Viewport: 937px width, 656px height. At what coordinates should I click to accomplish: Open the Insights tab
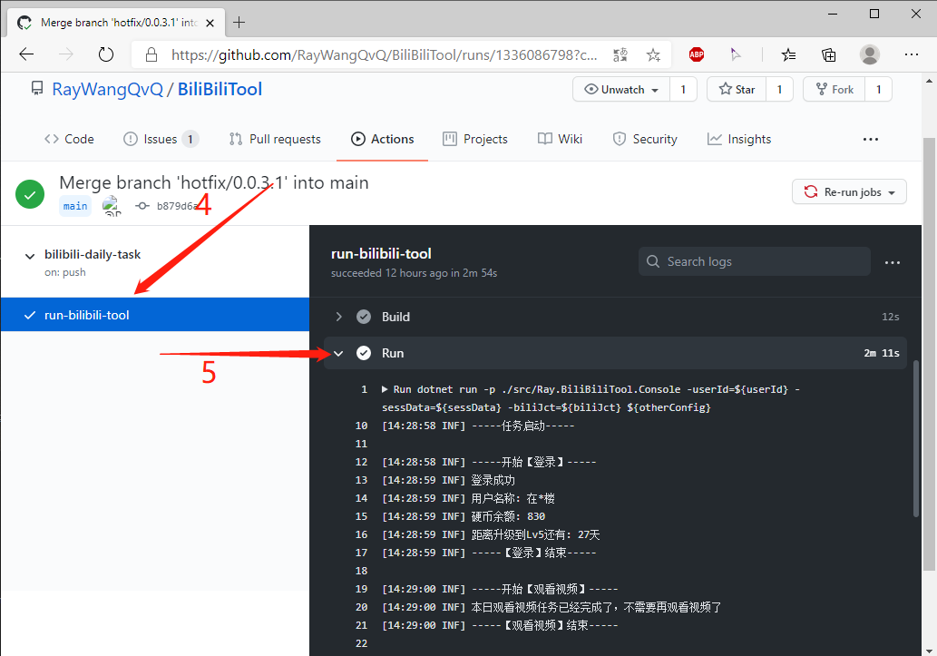point(739,139)
